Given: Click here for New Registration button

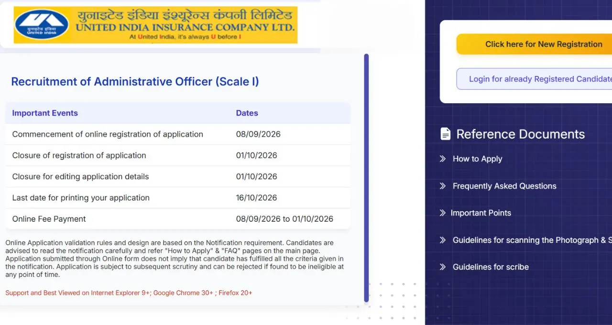Looking at the screenshot, I should 534,44.
